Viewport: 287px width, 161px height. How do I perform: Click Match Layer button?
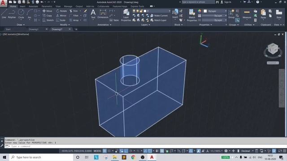(158, 20)
